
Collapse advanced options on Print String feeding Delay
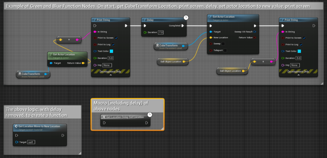[111, 75]
